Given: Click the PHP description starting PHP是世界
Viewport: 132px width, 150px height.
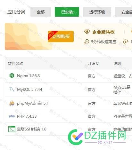Looking at the screenshot, I should (123, 116).
